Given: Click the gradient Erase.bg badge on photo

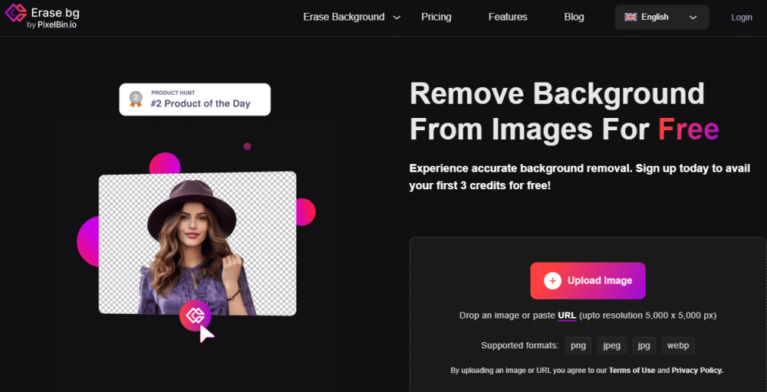Looking at the screenshot, I should click(195, 315).
